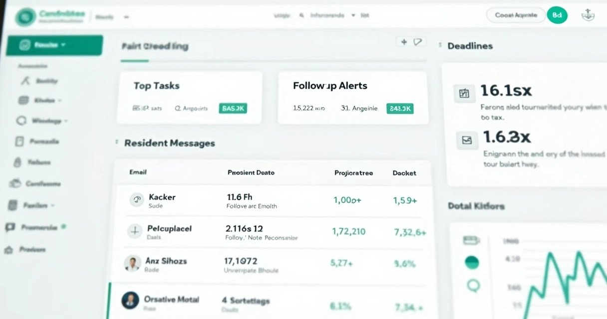The image size is (607, 319).
Task: Select the outlined speech-bubble chart legend
Action: 473,286
